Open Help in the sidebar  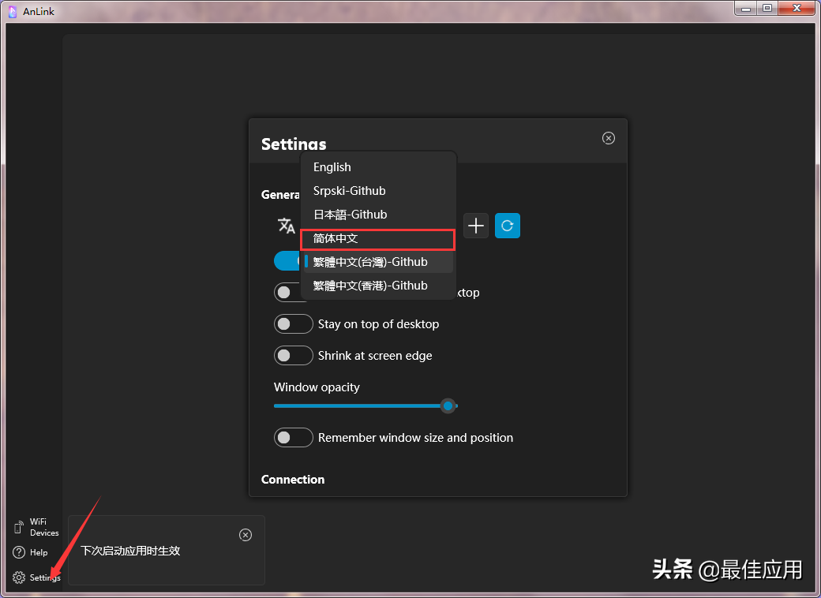click(x=30, y=552)
